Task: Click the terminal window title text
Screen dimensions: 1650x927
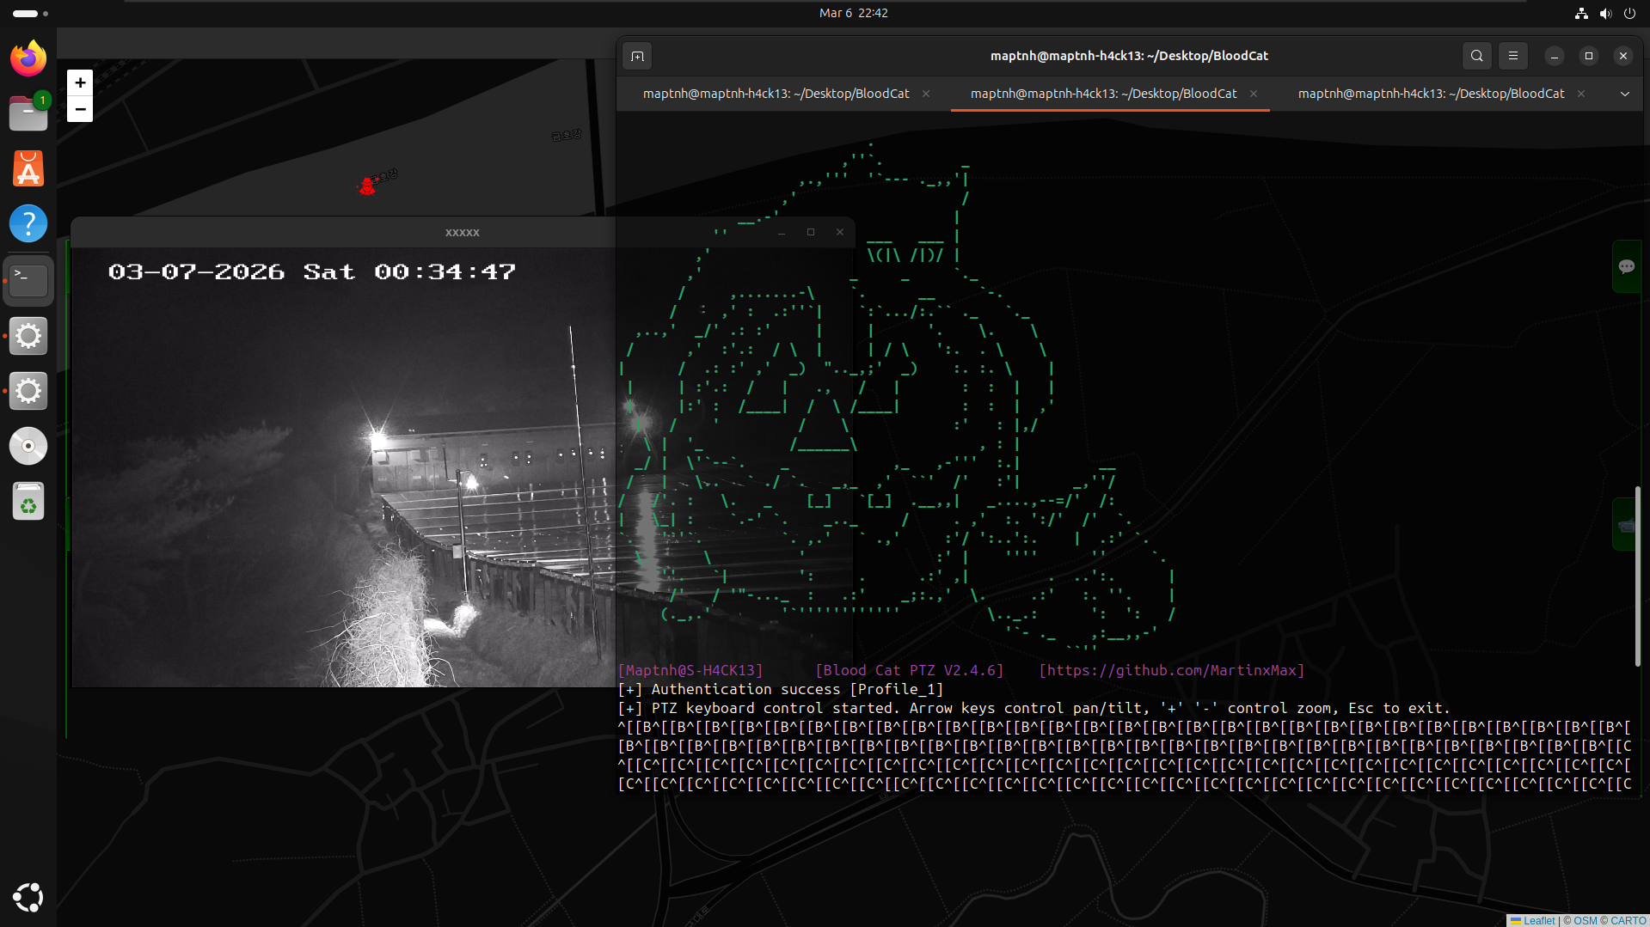Action: click(1129, 56)
